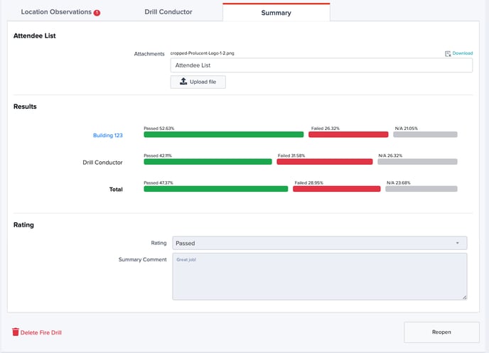Click Drill Conductor gray N/A bar

coord(418,162)
